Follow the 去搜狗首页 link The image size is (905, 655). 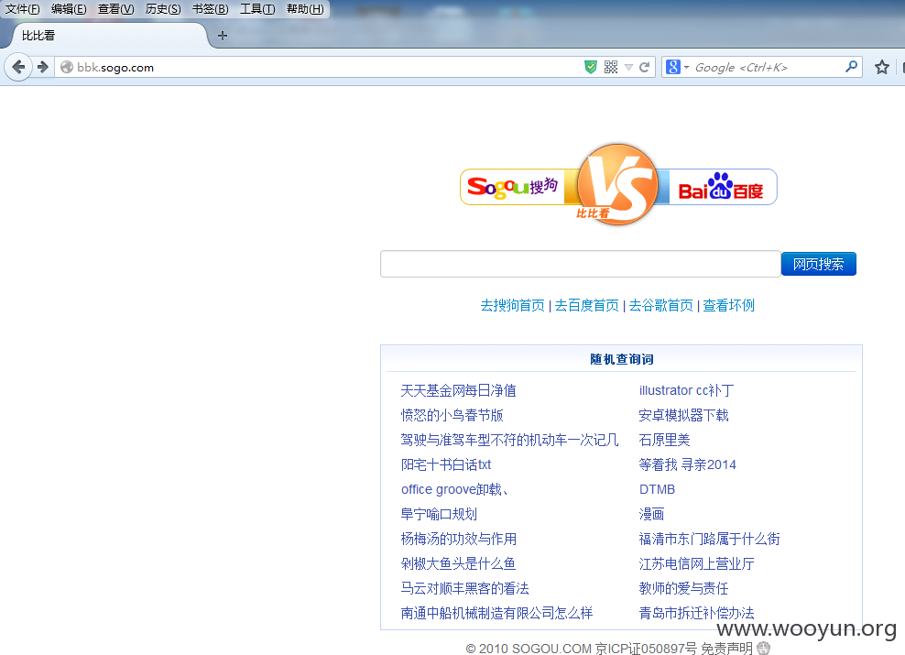[513, 305]
